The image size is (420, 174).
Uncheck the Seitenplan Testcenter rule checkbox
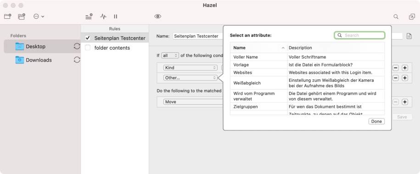tap(88, 38)
